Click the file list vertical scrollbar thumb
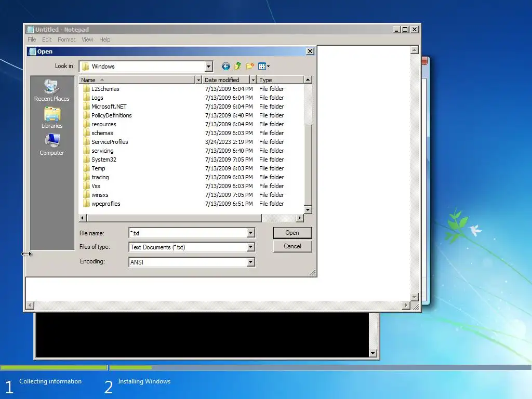 pyautogui.click(x=308, y=165)
